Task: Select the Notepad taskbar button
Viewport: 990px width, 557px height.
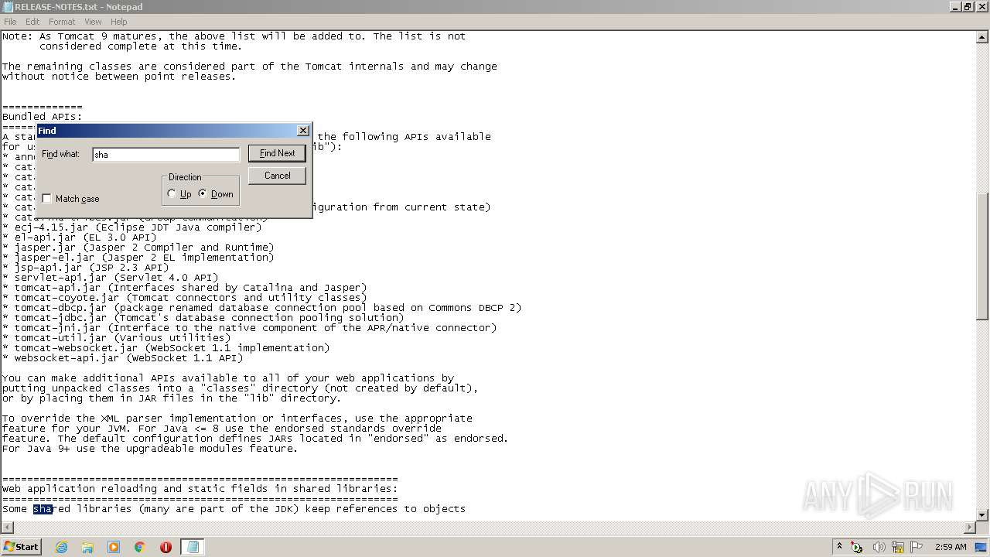Action: point(192,547)
